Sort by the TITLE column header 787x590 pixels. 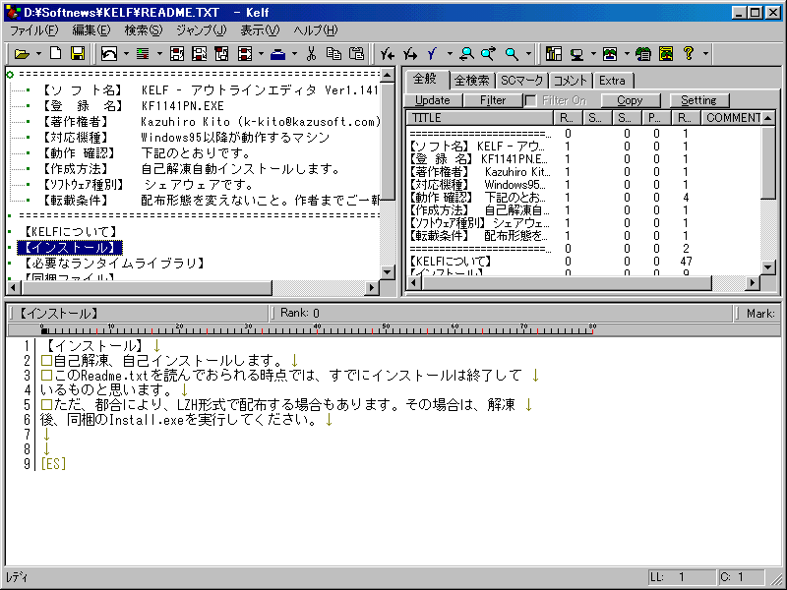480,118
